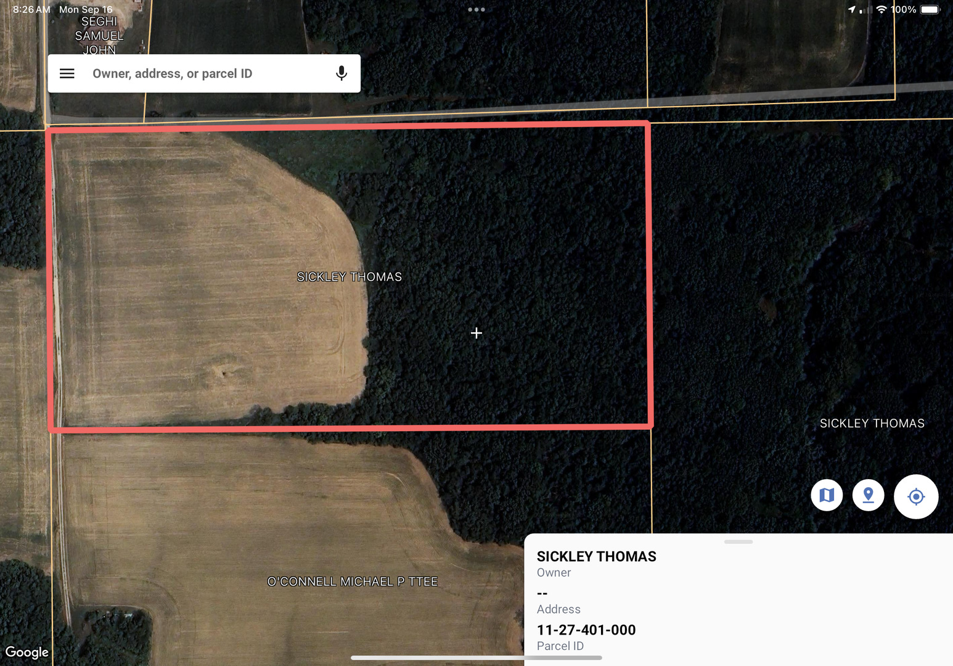Click the Owner, address, or parcel ID field

tap(203, 73)
